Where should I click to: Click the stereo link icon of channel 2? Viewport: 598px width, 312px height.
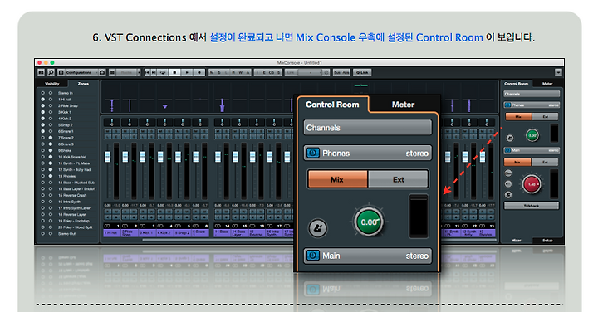pos(125,226)
